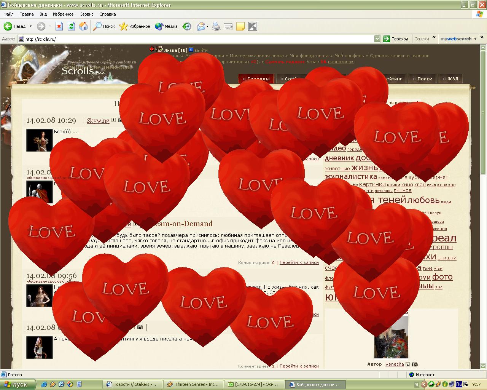
Task: Switch to Новости // Stalkers taskbar window
Action: point(132,384)
